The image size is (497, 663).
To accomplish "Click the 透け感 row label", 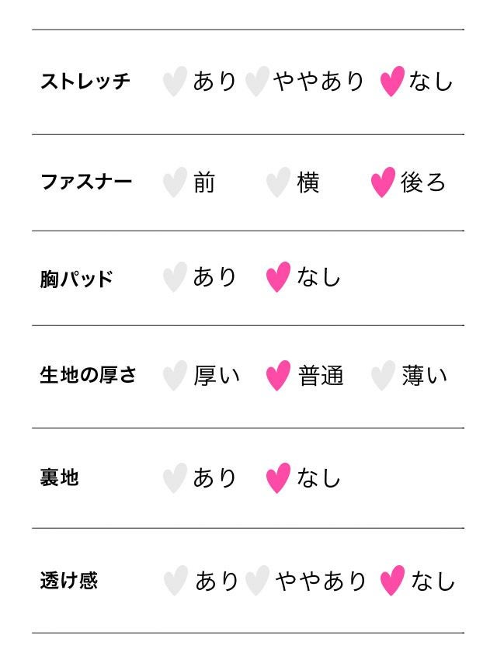I will click(x=68, y=581).
